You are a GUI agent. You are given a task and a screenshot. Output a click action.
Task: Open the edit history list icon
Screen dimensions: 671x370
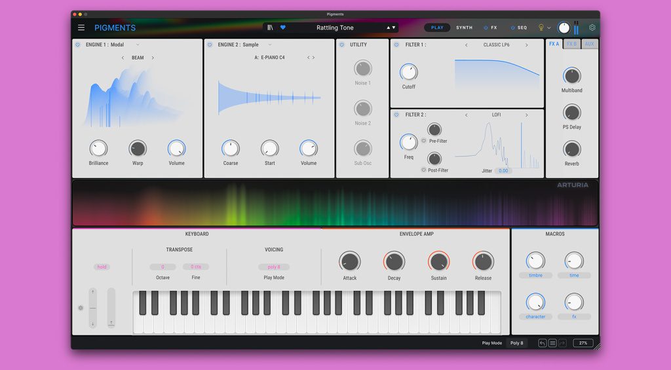[x=552, y=343]
